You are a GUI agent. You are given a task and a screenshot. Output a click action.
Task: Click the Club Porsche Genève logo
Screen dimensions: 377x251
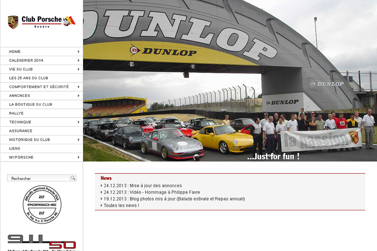(x=41, y=21)
